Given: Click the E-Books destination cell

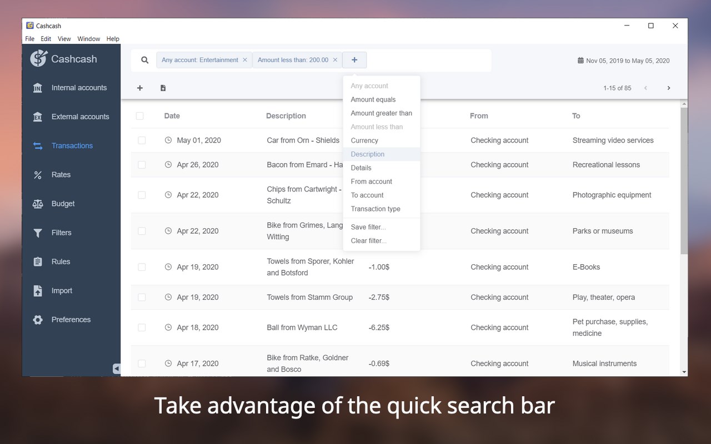Looking at the screenshot, I should [x=587, y=267].
